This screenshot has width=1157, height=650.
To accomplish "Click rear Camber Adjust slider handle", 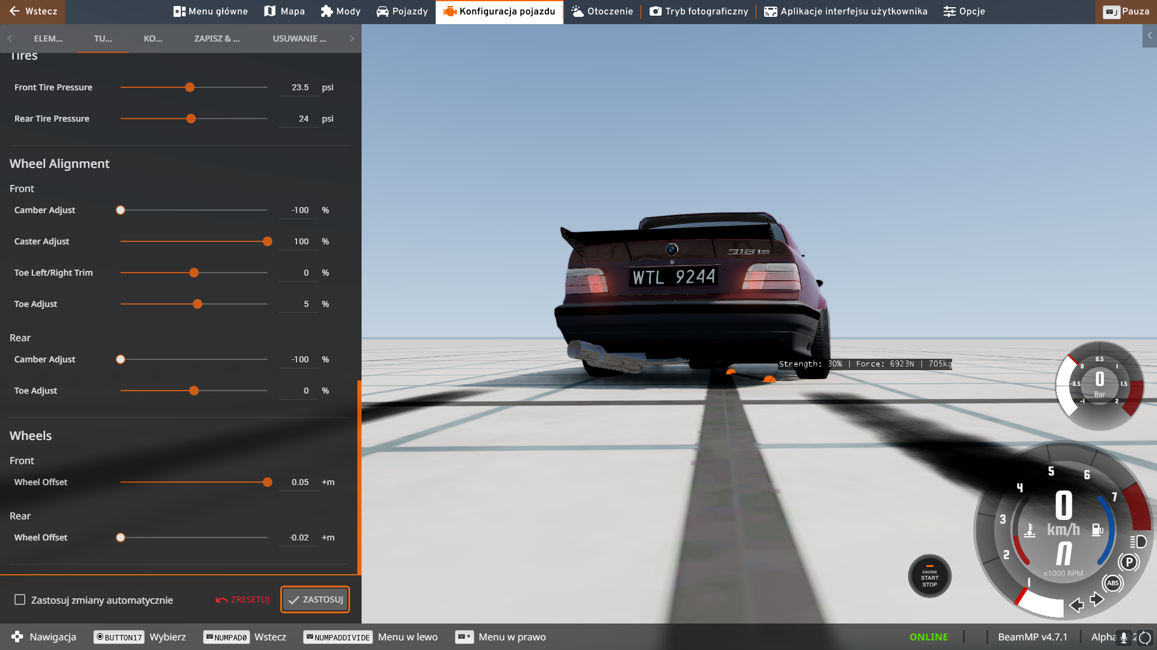I will click(x=121, y=359).
